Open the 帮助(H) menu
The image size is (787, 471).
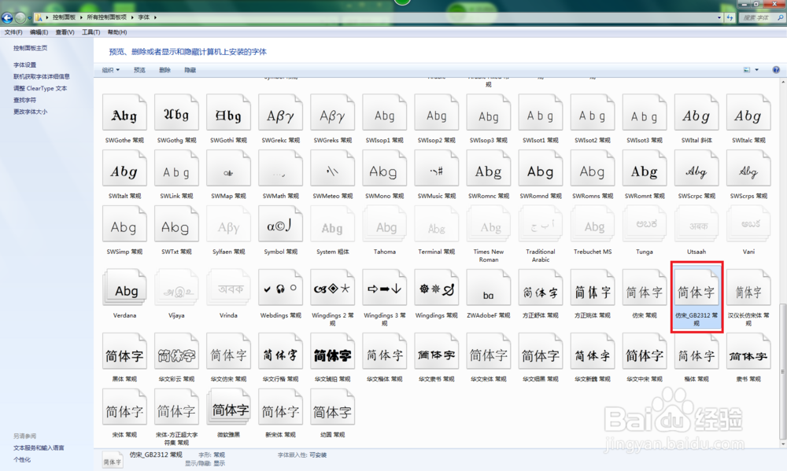[117, 32]
